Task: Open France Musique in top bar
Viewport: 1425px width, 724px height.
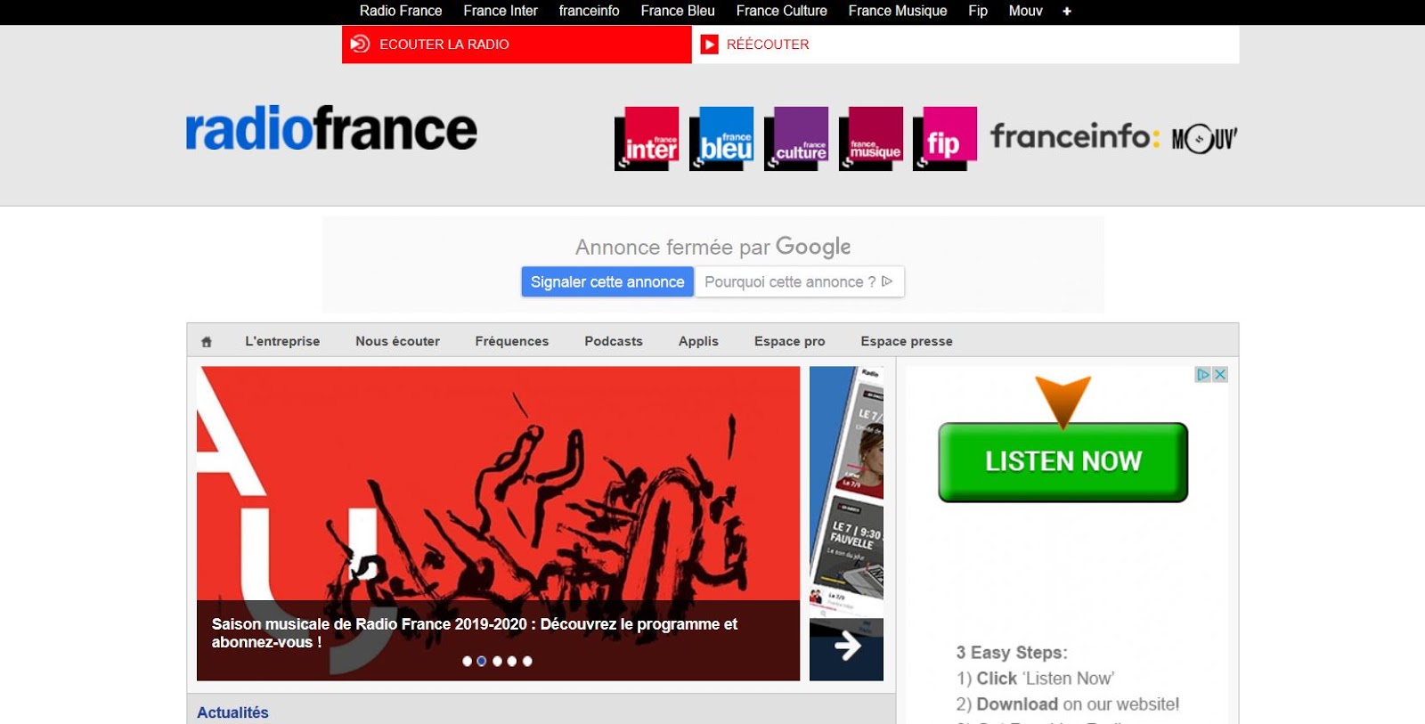Action: pyautogui.click(x=898, y=12)
